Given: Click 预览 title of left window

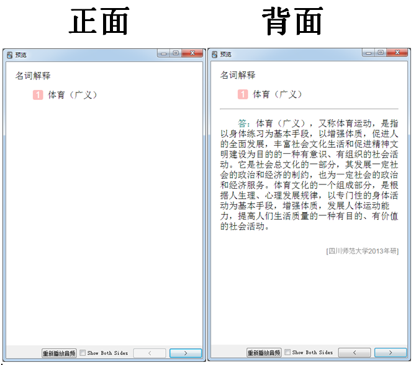Looking at the screenshot, I should pyautogui.click(x=20, y=55).
